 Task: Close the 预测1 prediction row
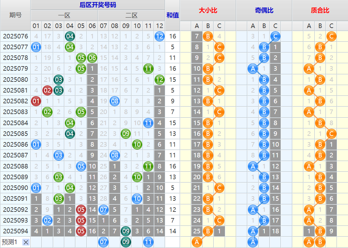point(26,242)
